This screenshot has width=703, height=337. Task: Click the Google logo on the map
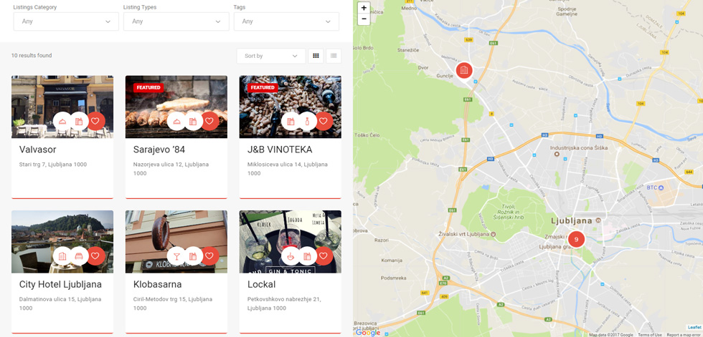click(369, 333)
